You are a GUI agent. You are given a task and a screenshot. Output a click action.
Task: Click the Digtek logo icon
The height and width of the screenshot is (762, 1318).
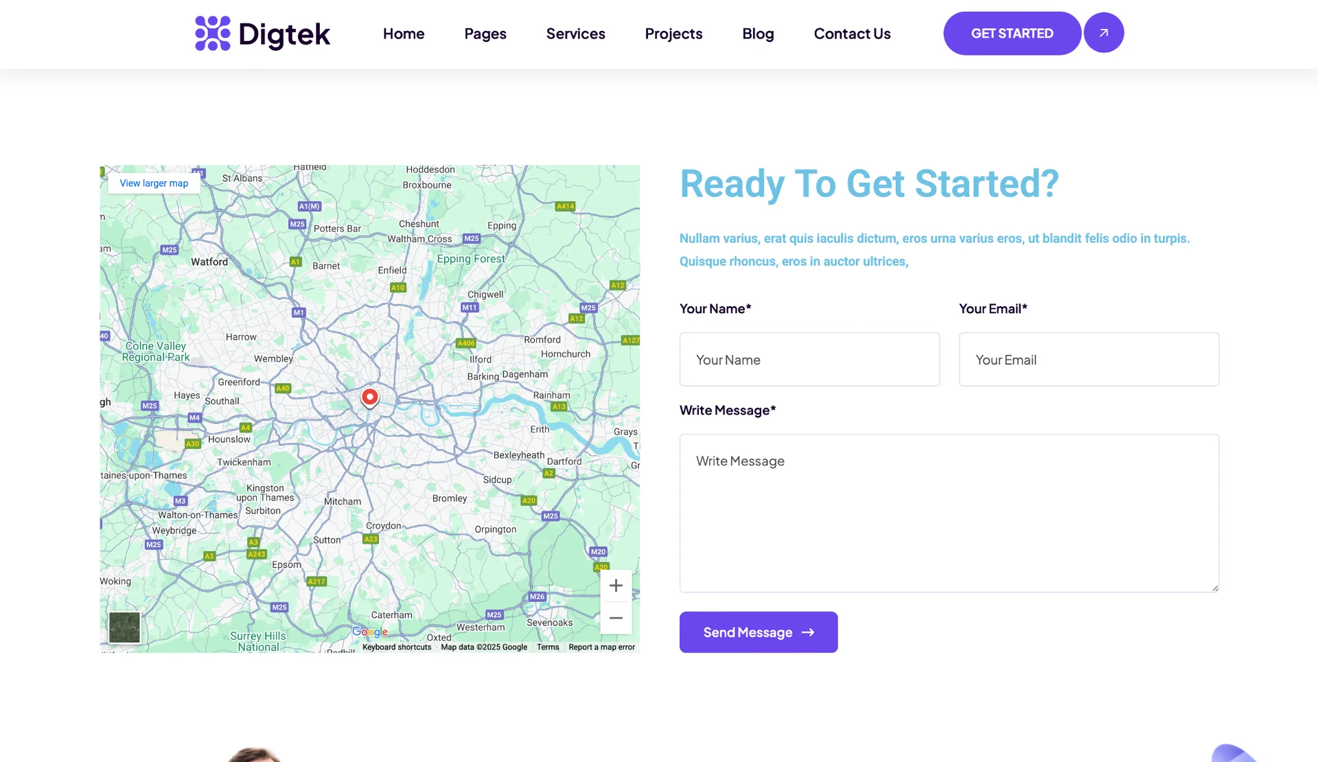click(x=213, y=34)
